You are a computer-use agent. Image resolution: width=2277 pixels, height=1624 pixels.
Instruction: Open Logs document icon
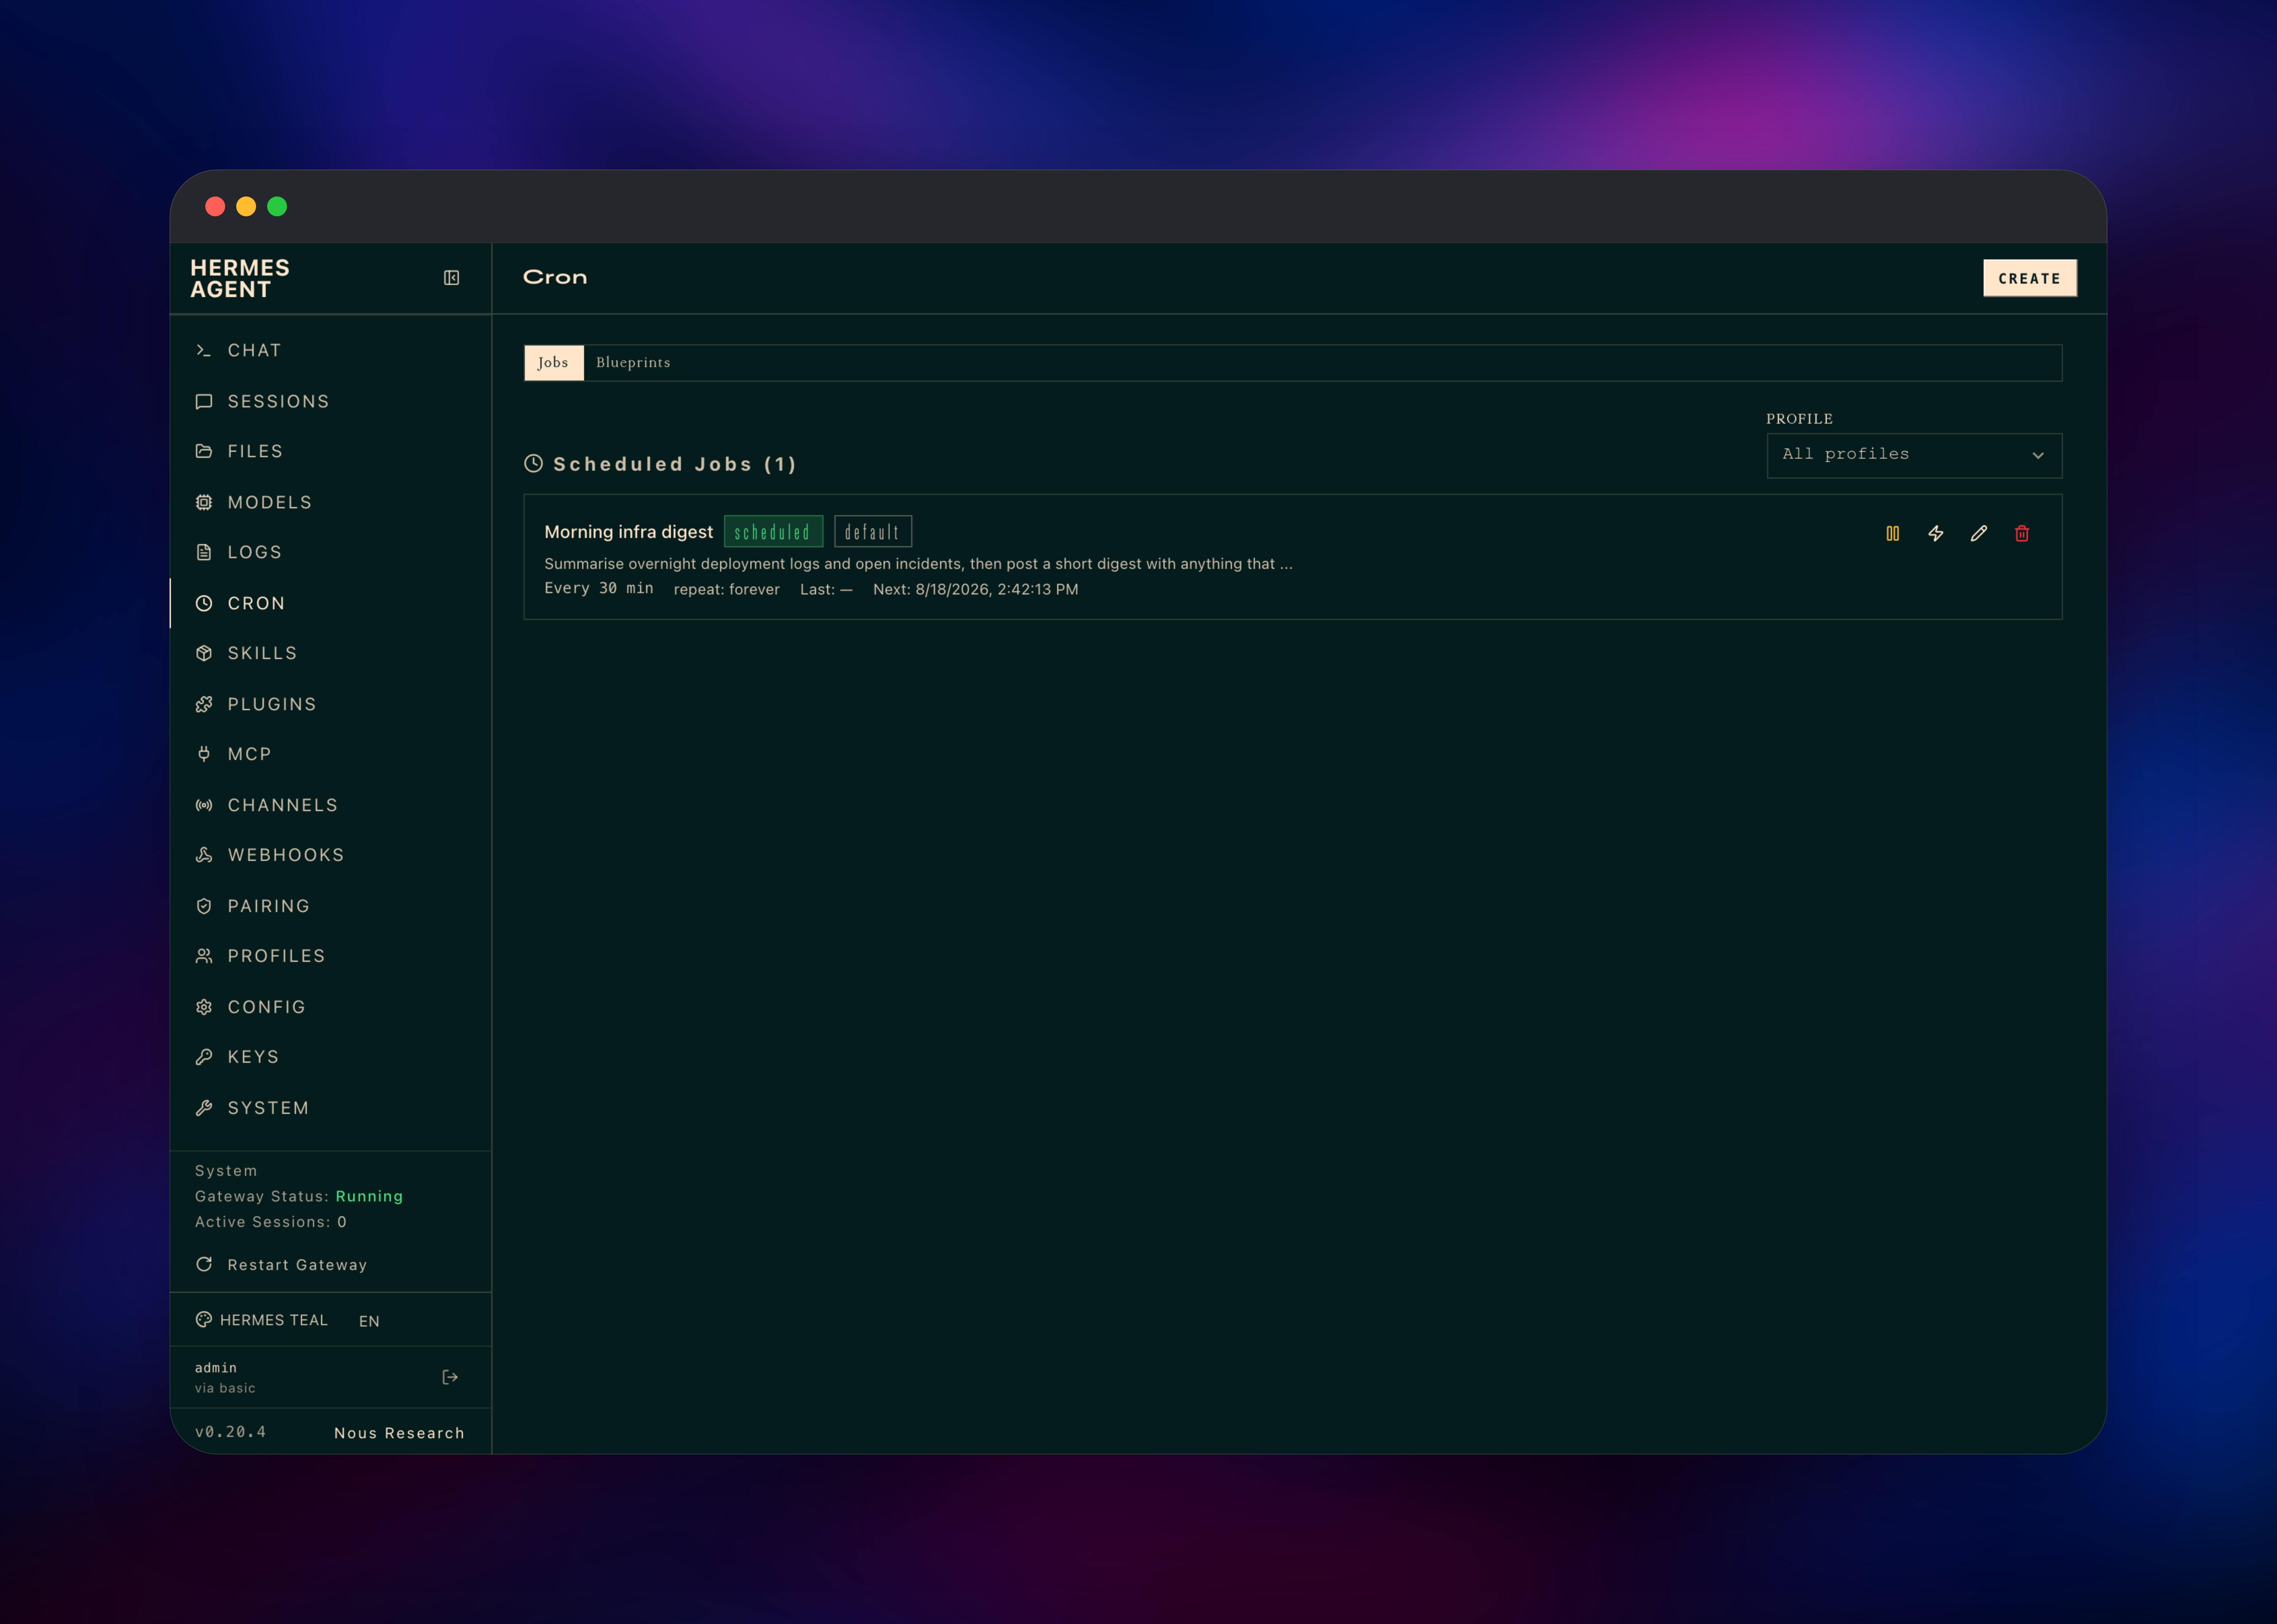click(204, 552)
